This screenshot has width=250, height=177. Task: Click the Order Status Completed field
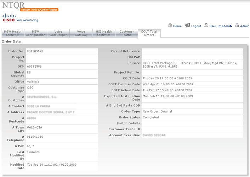[192, 117]
